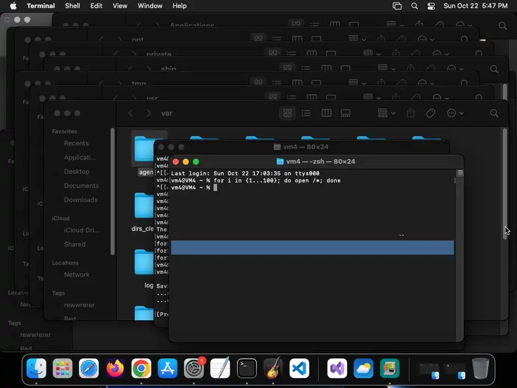Launch Google Chrome from the Dock
Screen dimensions: 517x388
(x=141, y=368)
